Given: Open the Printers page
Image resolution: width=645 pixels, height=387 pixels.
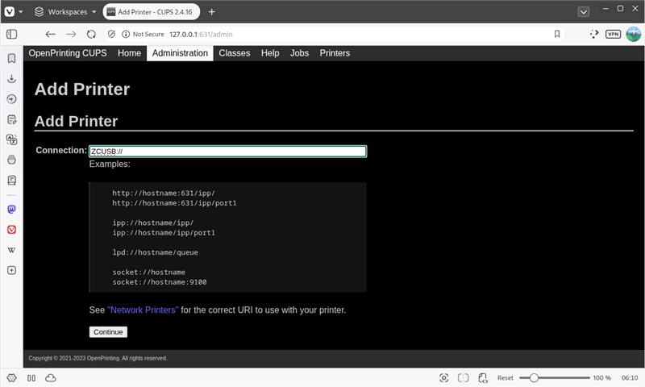Looking at the screenshot, I should [335, 53].
